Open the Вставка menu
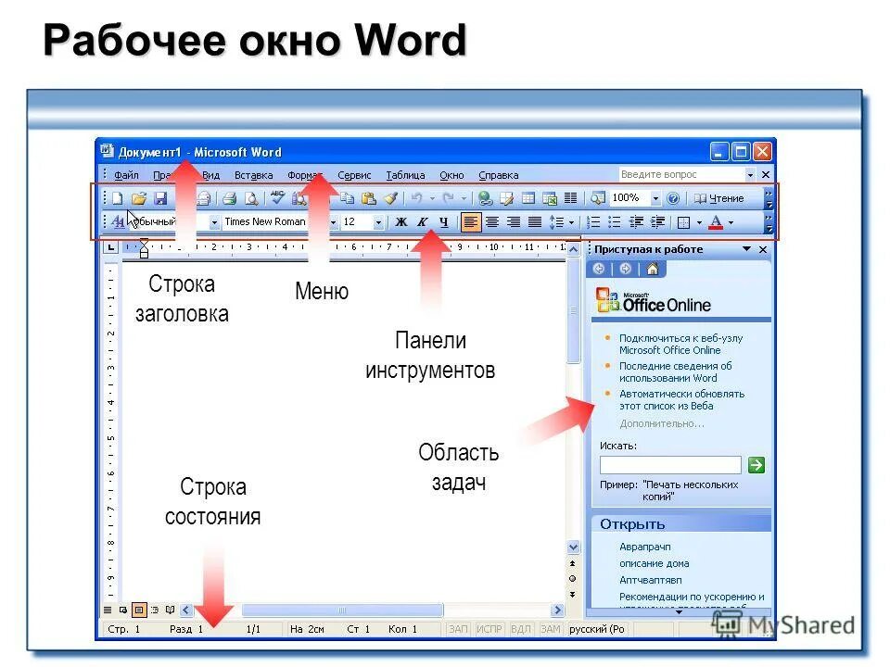The height and width of the screenshot is (667, 890). click(253, 175)
